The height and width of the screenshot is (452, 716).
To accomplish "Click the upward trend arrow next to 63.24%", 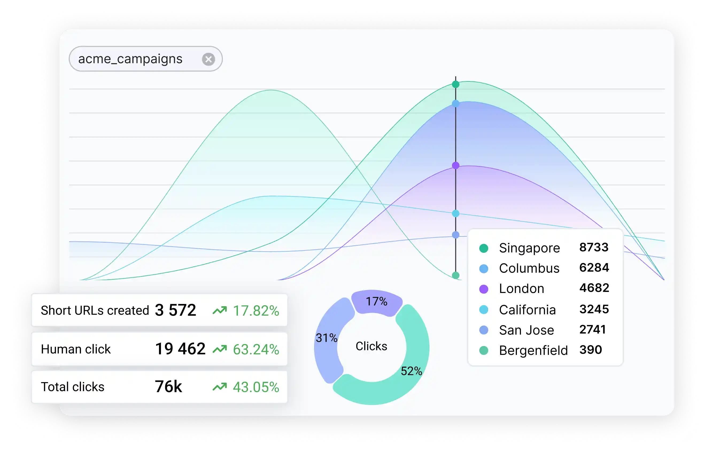I will click(x=220, y=349).
